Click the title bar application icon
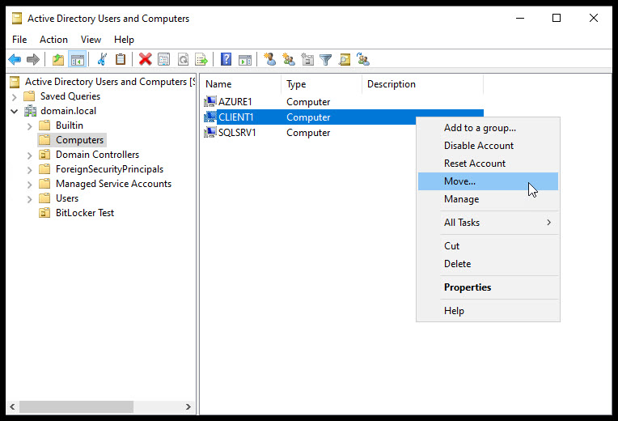This screenshot has width=618, height=421. point(17,18)
